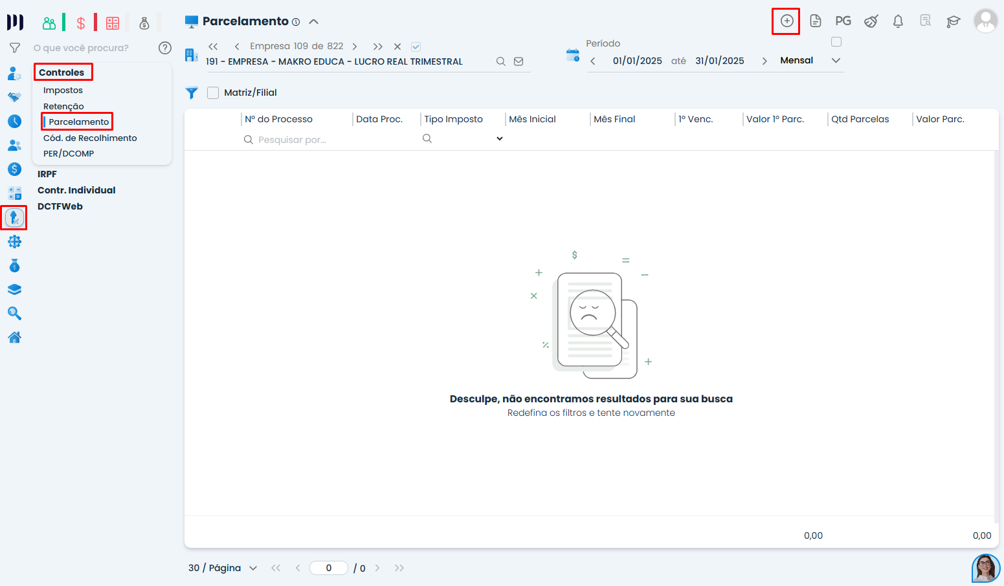Image resolution: width=1004 pixels, height=586 pixels.
Task: Open the 30 / Página page size dropdown
Action: tap(223, 568)
